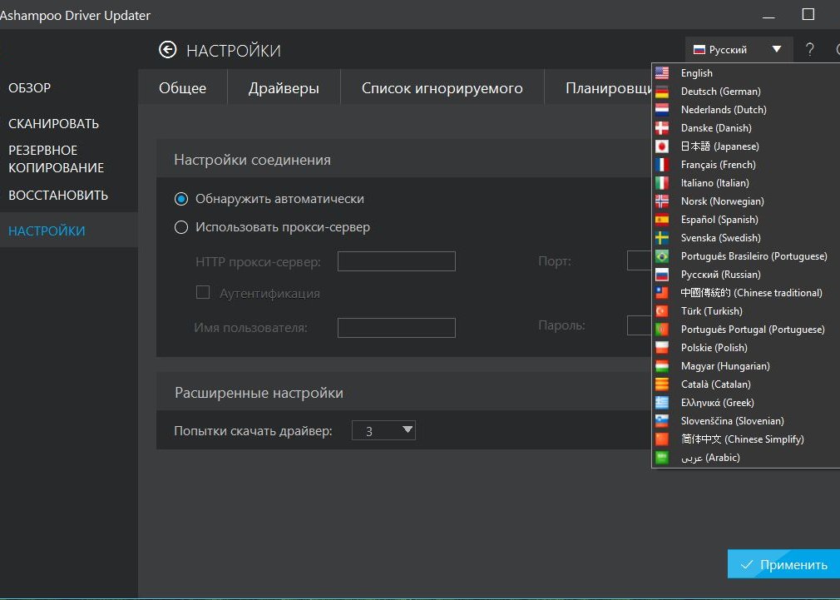Click the Norwegian flag icon
The image size is (840, 600).
(x=662, y=201)
